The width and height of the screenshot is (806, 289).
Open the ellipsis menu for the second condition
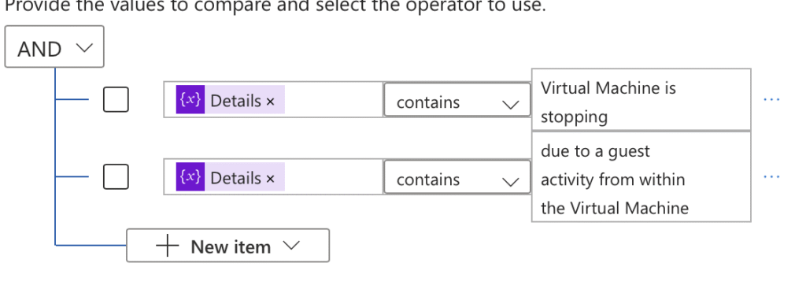pos(771,176)
